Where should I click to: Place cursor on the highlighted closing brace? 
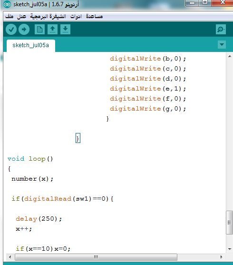78,138
